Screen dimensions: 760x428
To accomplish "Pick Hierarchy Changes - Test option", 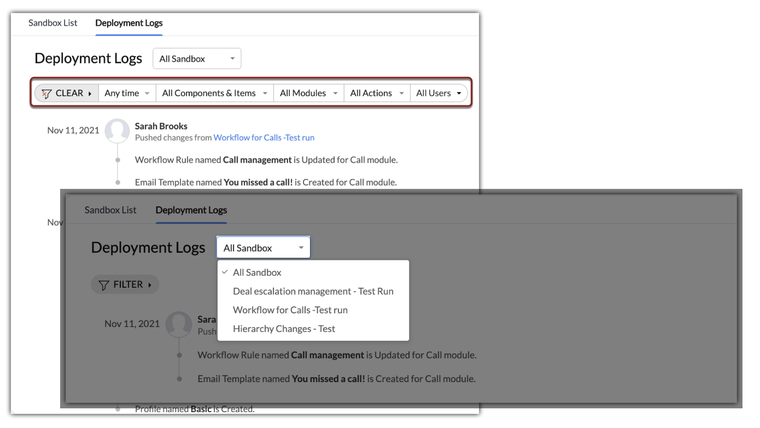I will [284, 329].
